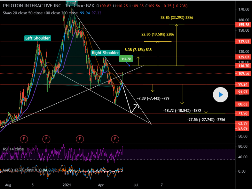Click the low value L109.35

click(x=137, y=6)
